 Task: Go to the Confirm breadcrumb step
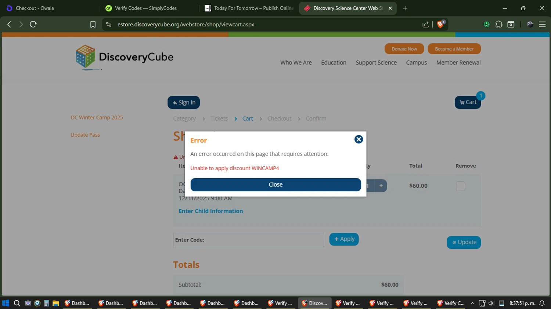(x=316, y=119)
